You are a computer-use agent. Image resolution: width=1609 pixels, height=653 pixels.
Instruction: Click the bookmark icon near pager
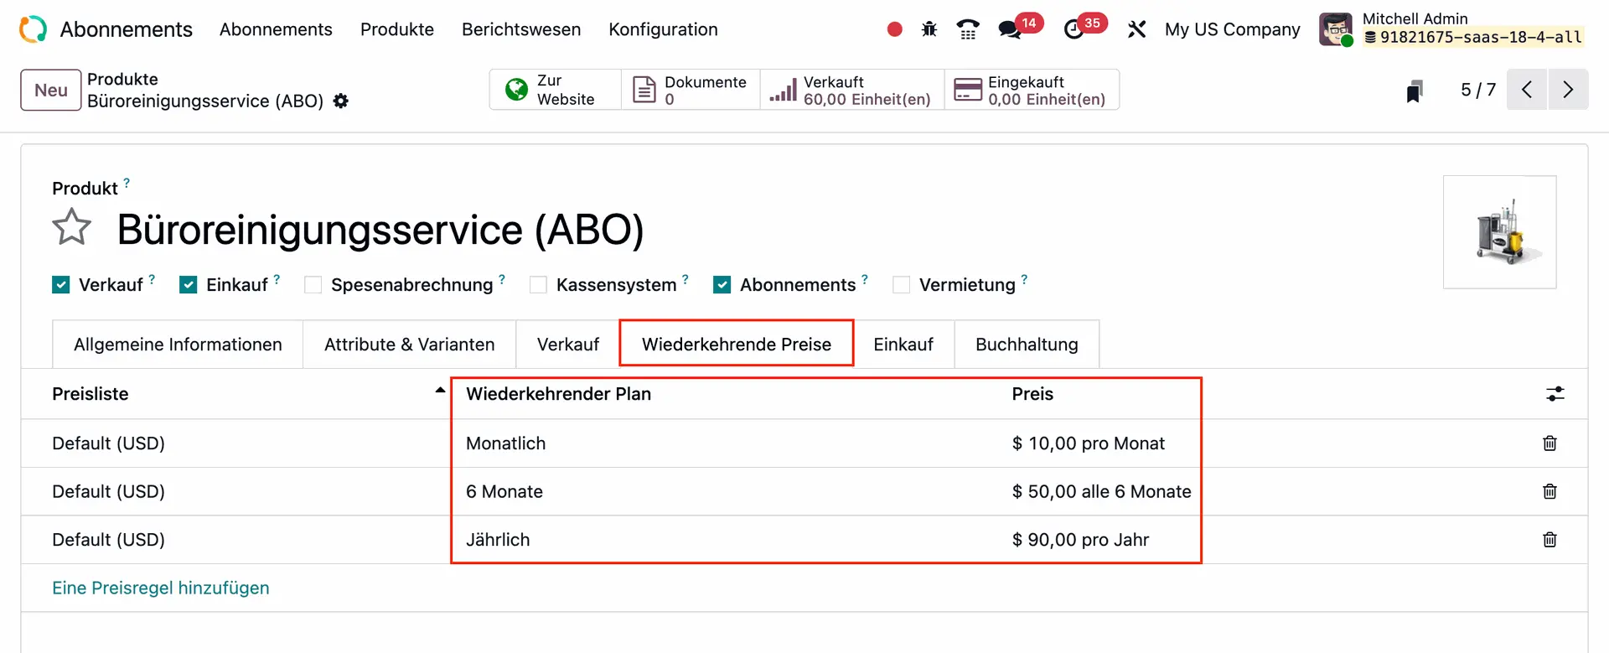(x=1415, y=91)
